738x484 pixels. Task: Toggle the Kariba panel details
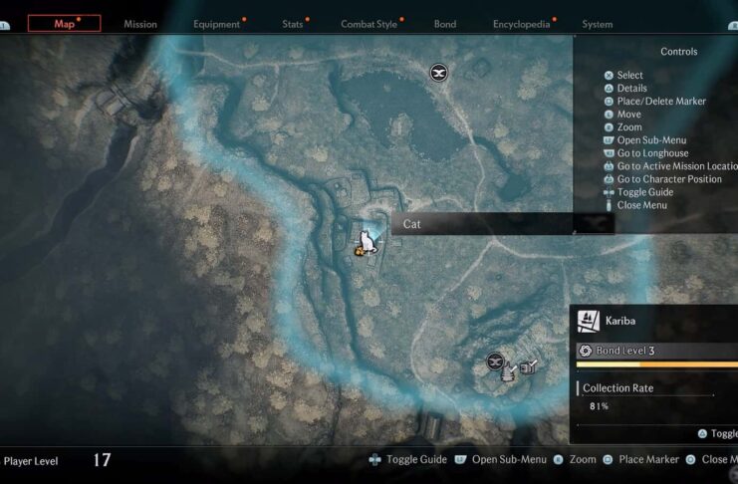tap(719, 433)
